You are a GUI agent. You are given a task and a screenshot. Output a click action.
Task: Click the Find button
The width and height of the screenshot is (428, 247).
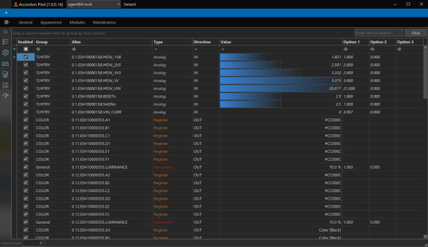click(416, 33)
